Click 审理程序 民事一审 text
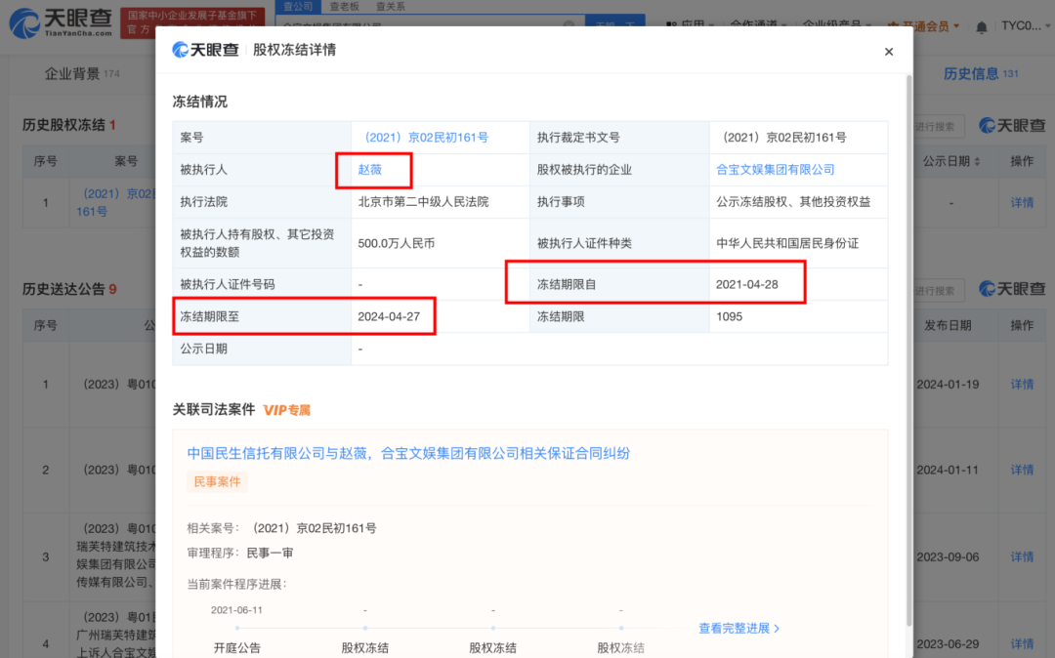The width and height of the screenshot is (1055, 658). click(240, 554)
